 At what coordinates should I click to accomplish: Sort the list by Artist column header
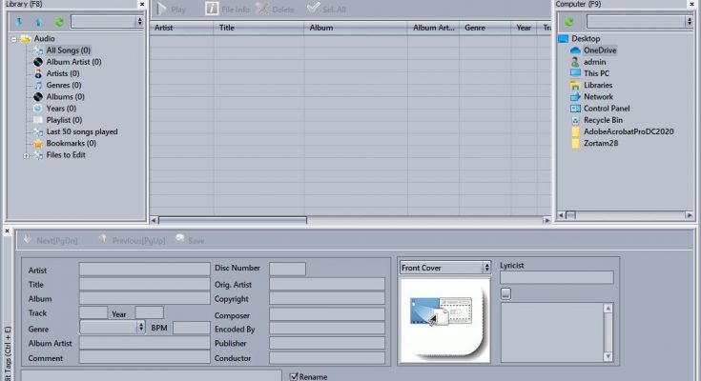[x=181, y=29]
